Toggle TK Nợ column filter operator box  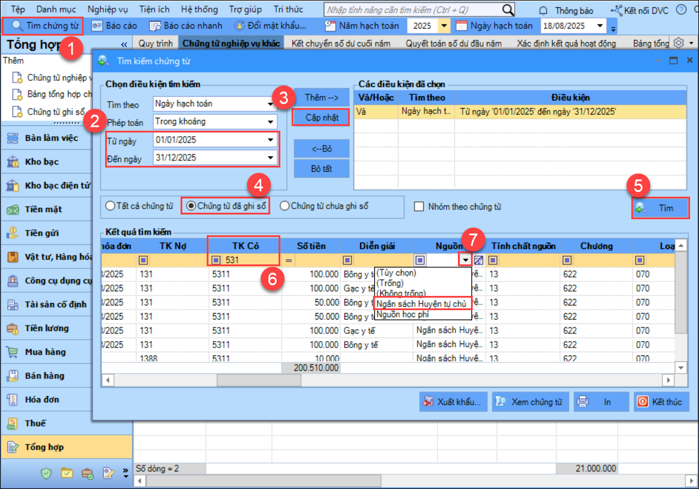143,260
